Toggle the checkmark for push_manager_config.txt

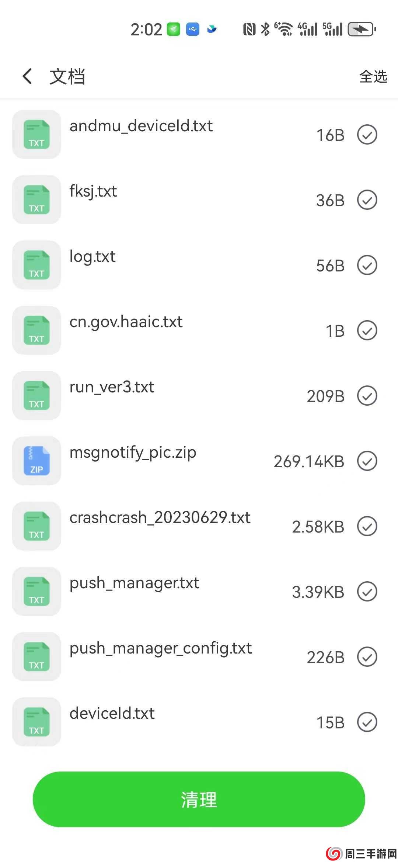(x=367, y=656)
